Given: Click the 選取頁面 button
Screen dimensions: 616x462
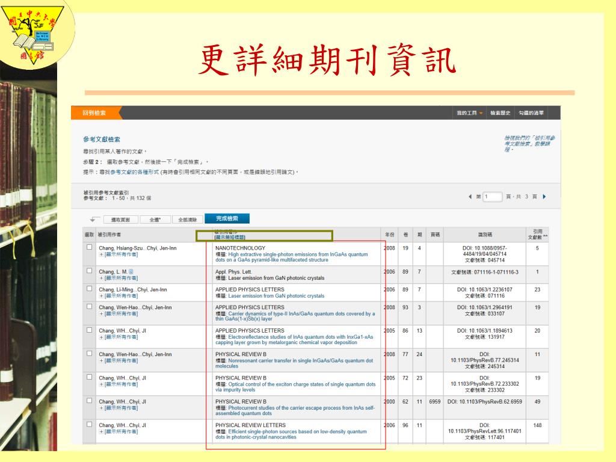Looking at the screenshot, I should coord(120,220).
